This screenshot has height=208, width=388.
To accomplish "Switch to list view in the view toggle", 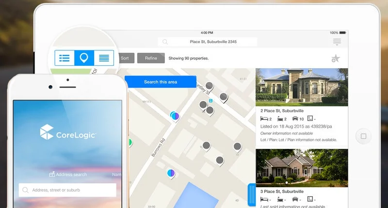I will point(64,58).
